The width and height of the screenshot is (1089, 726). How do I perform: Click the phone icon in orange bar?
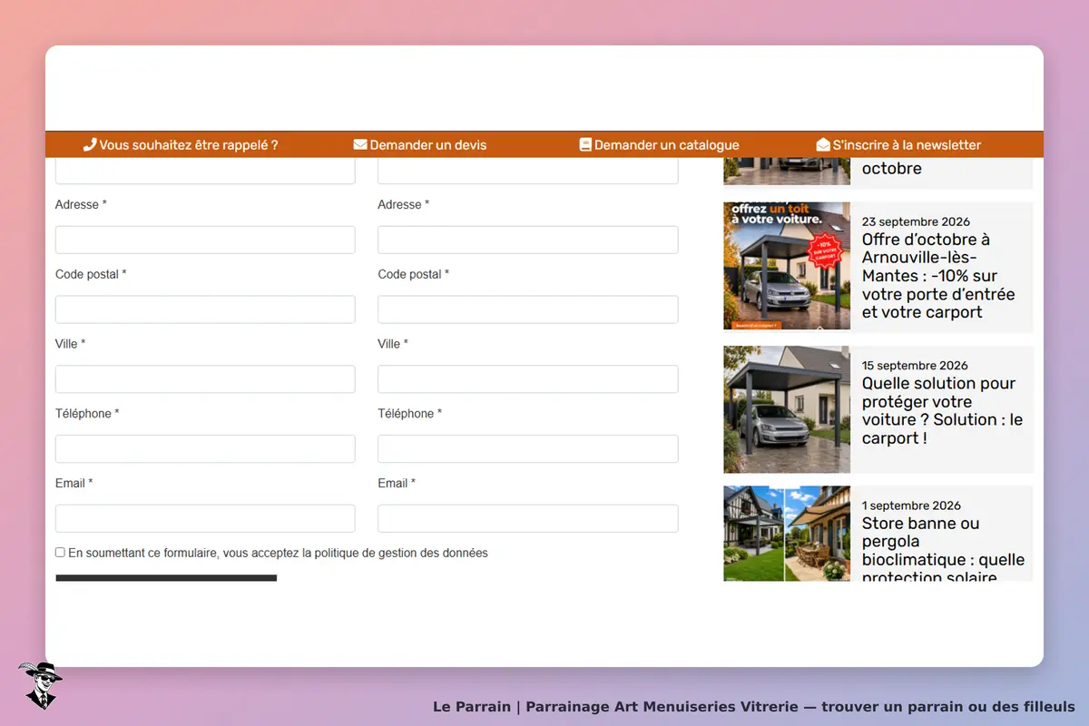coord(90,144)
